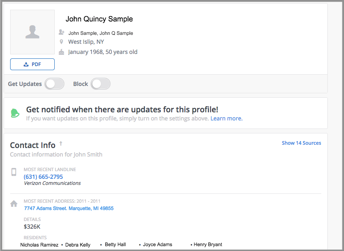Click the profile photo placeholder avatar

[32, 32]
